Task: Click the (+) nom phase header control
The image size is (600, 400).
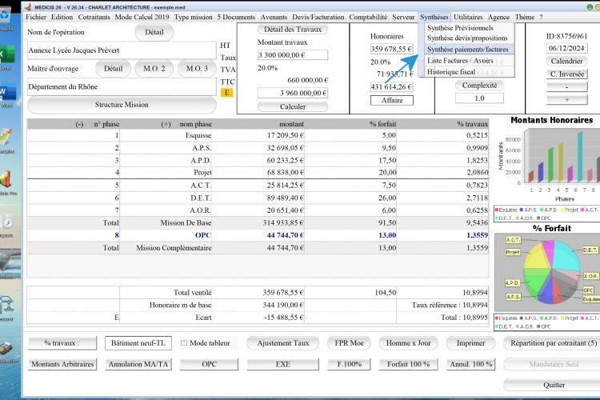Action: pos(166,125)
